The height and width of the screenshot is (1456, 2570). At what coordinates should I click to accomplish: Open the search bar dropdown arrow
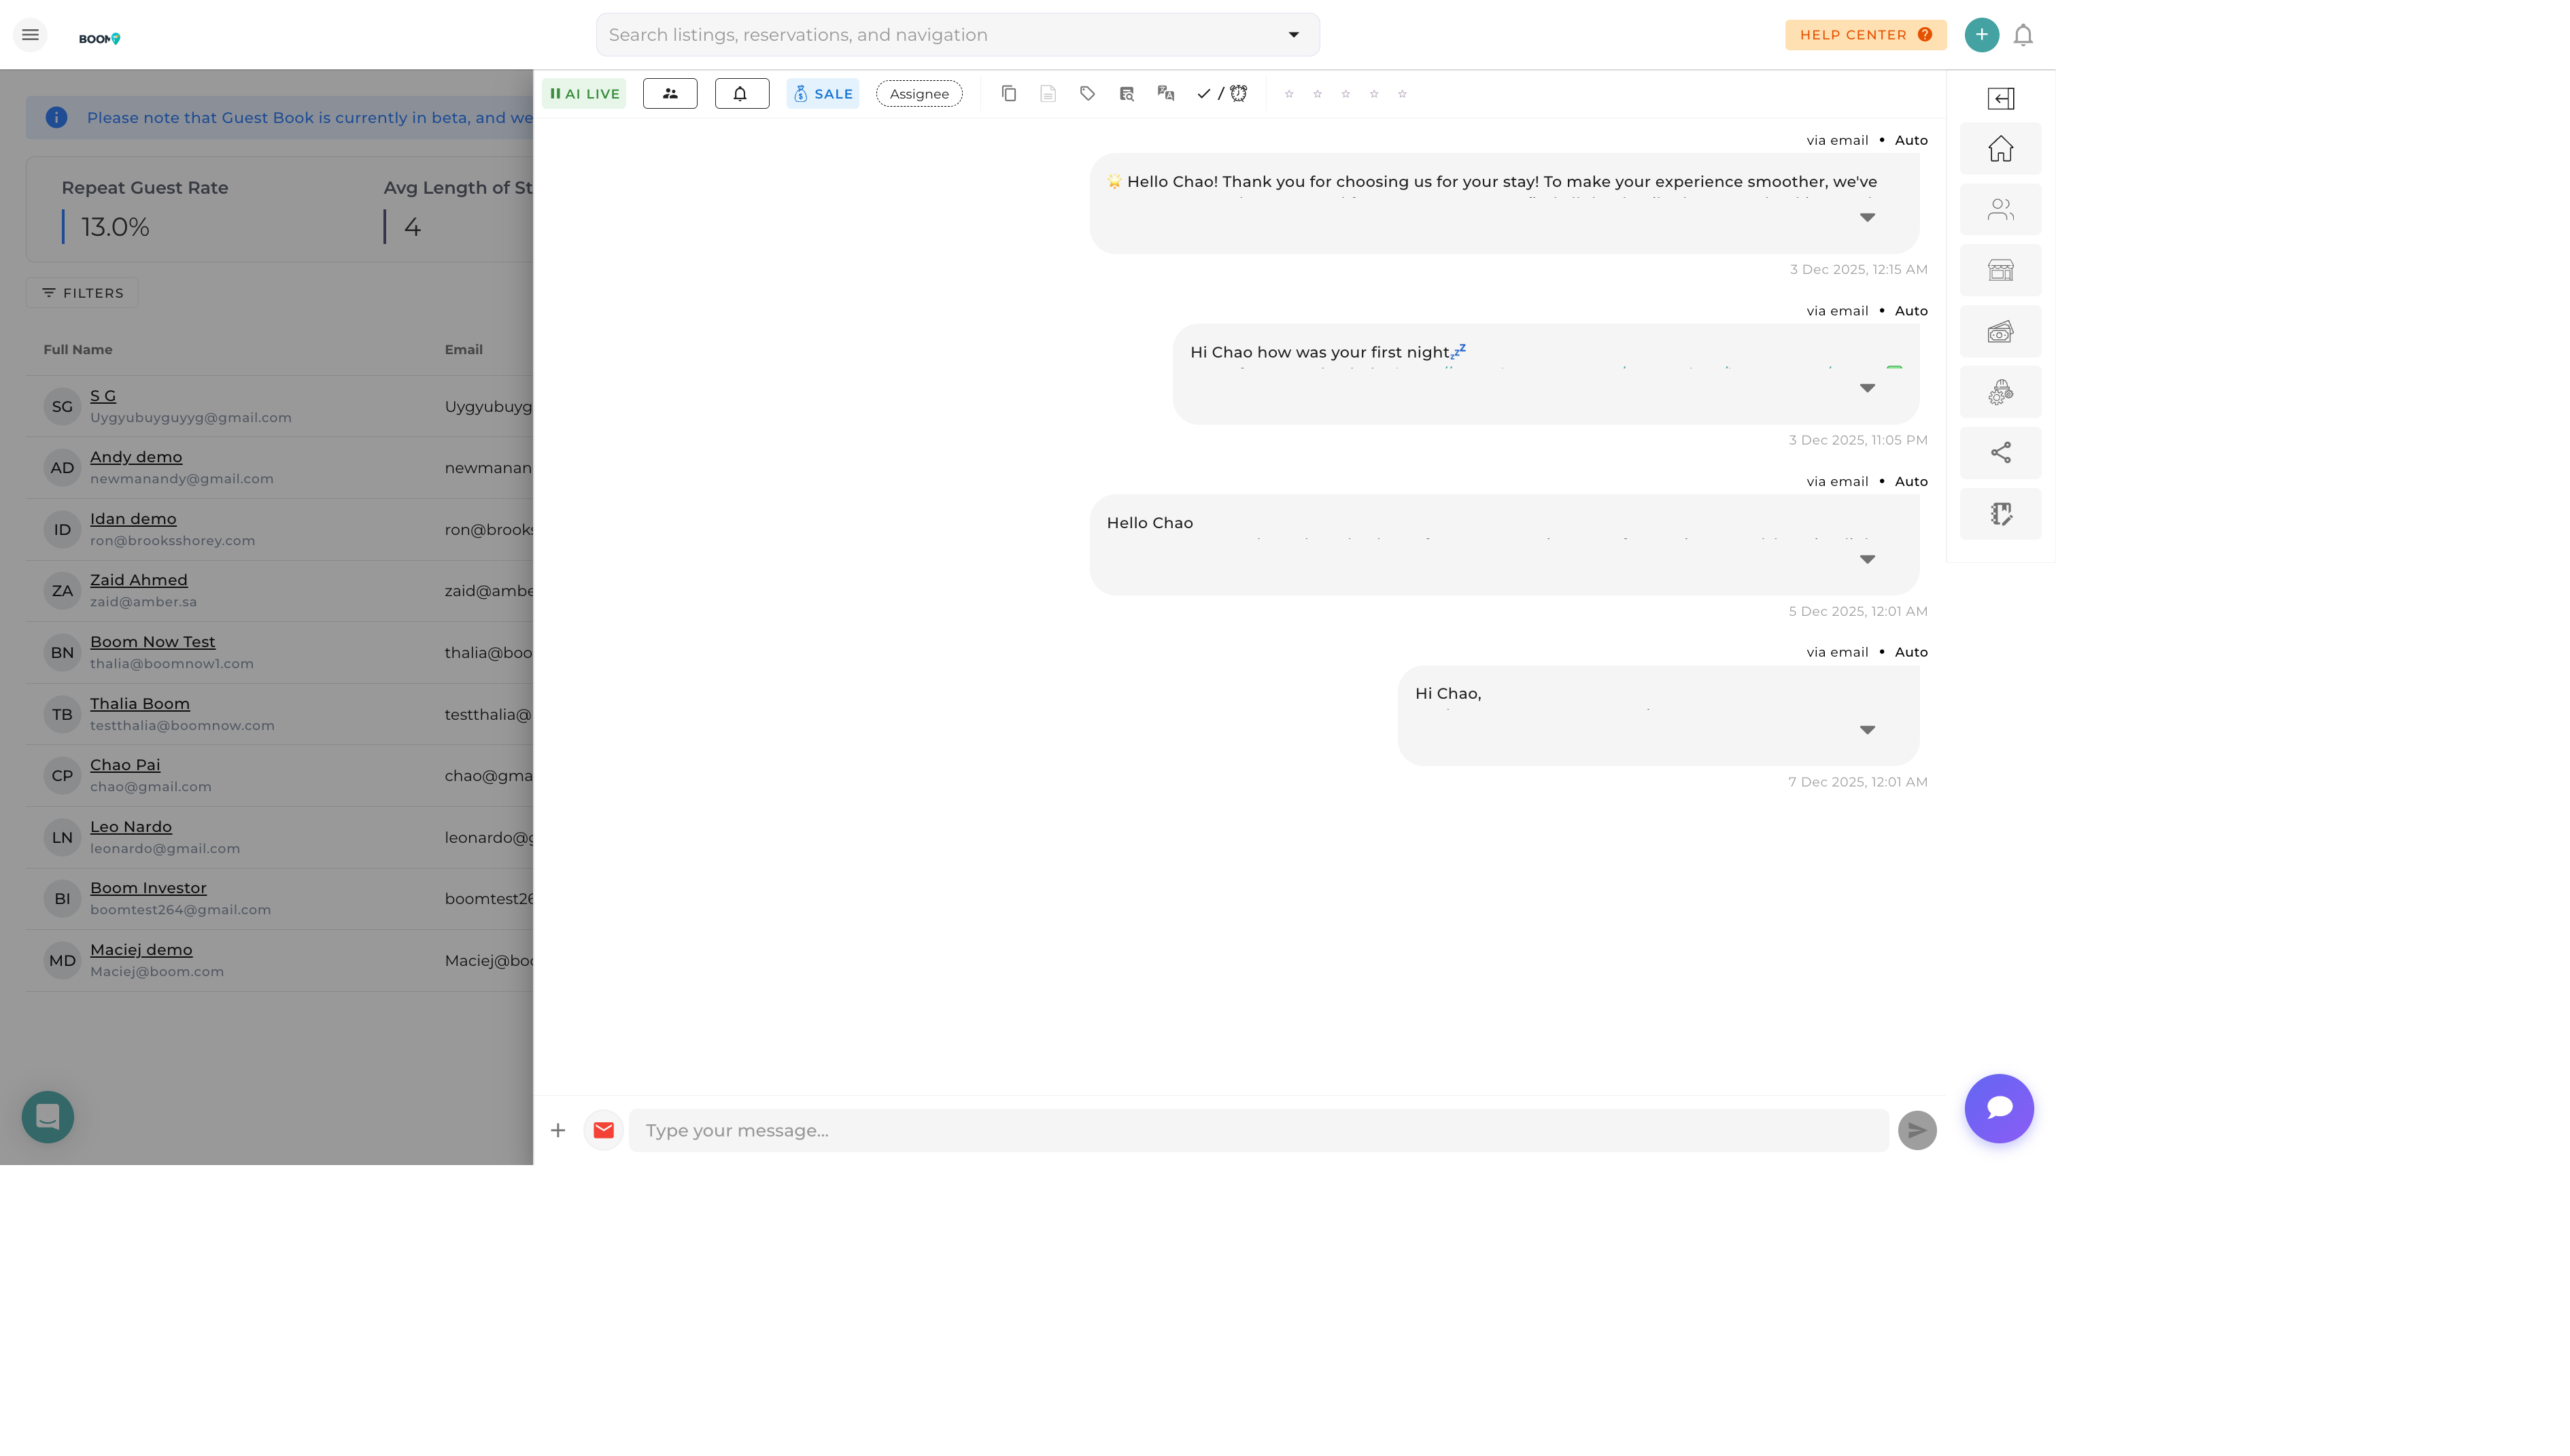coord(1293,34)
